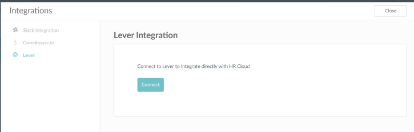This screenshot has width=414, height=132.
Task: Open the Slack Integration section
Action: coord(41,30)
